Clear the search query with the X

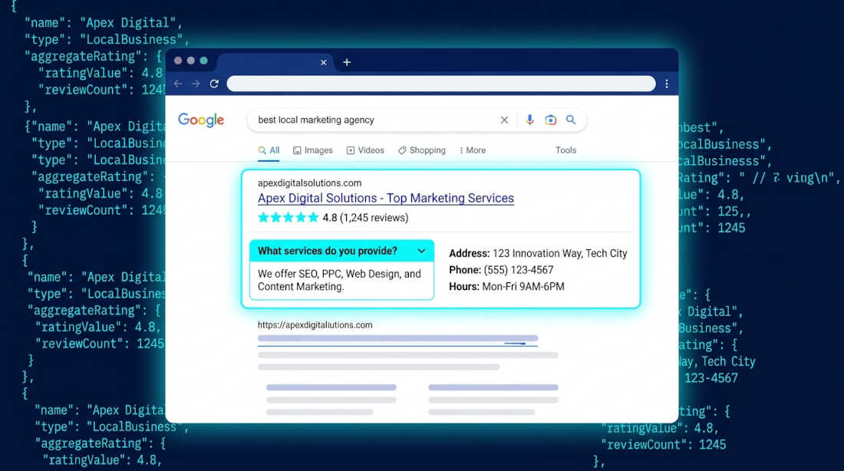504,120
